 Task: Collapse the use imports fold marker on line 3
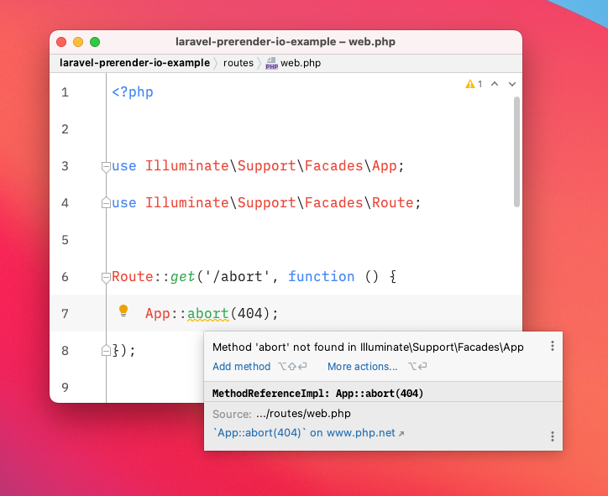[x=106, y=167]
